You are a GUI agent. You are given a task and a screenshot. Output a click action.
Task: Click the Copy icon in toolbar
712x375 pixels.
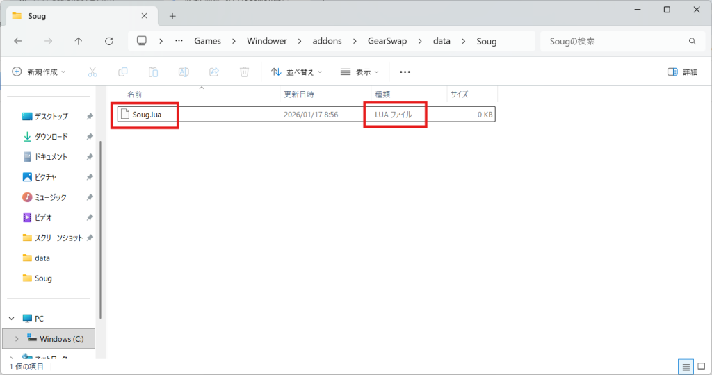tap(123, 72)
